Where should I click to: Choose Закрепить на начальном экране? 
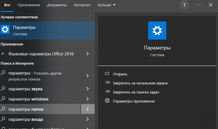click(x=140, y=83)
